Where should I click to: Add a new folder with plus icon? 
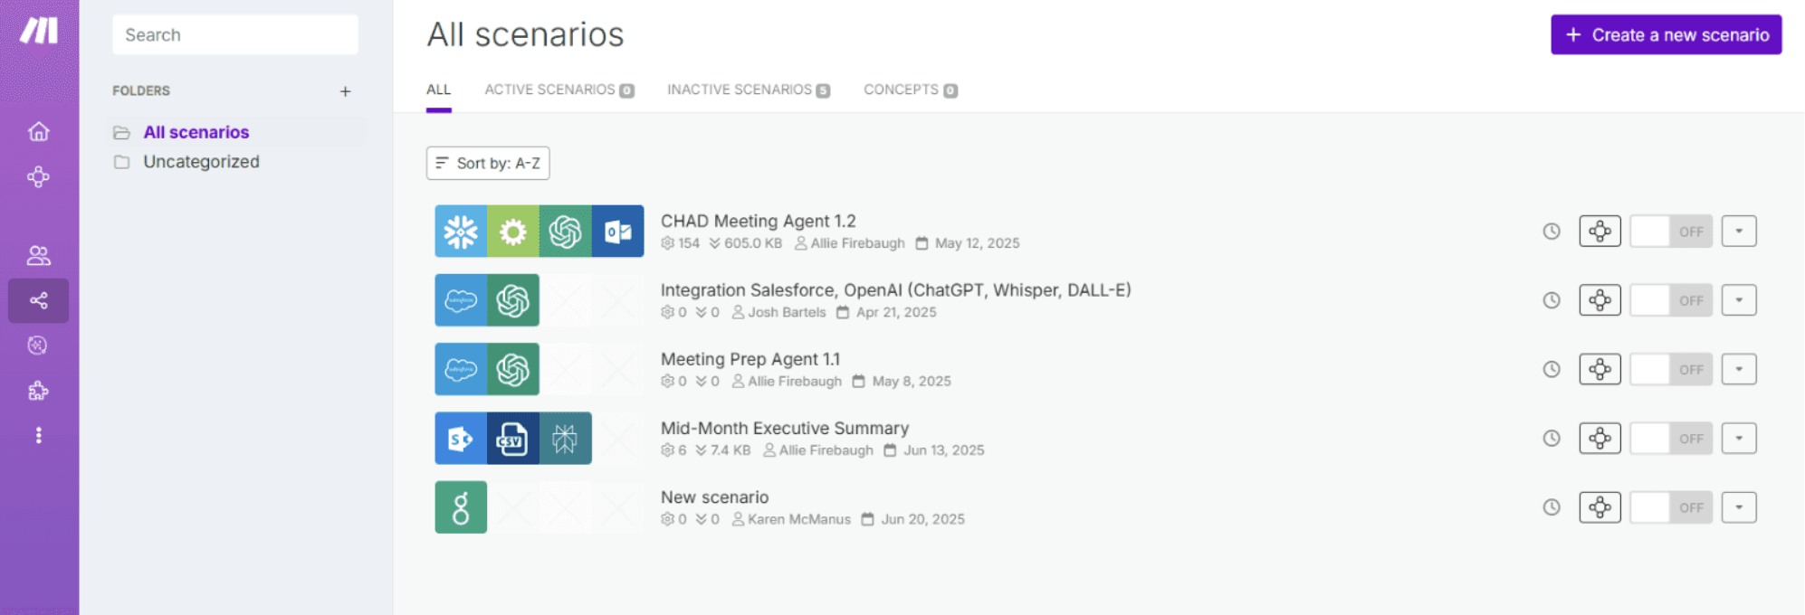pos(345,91)
